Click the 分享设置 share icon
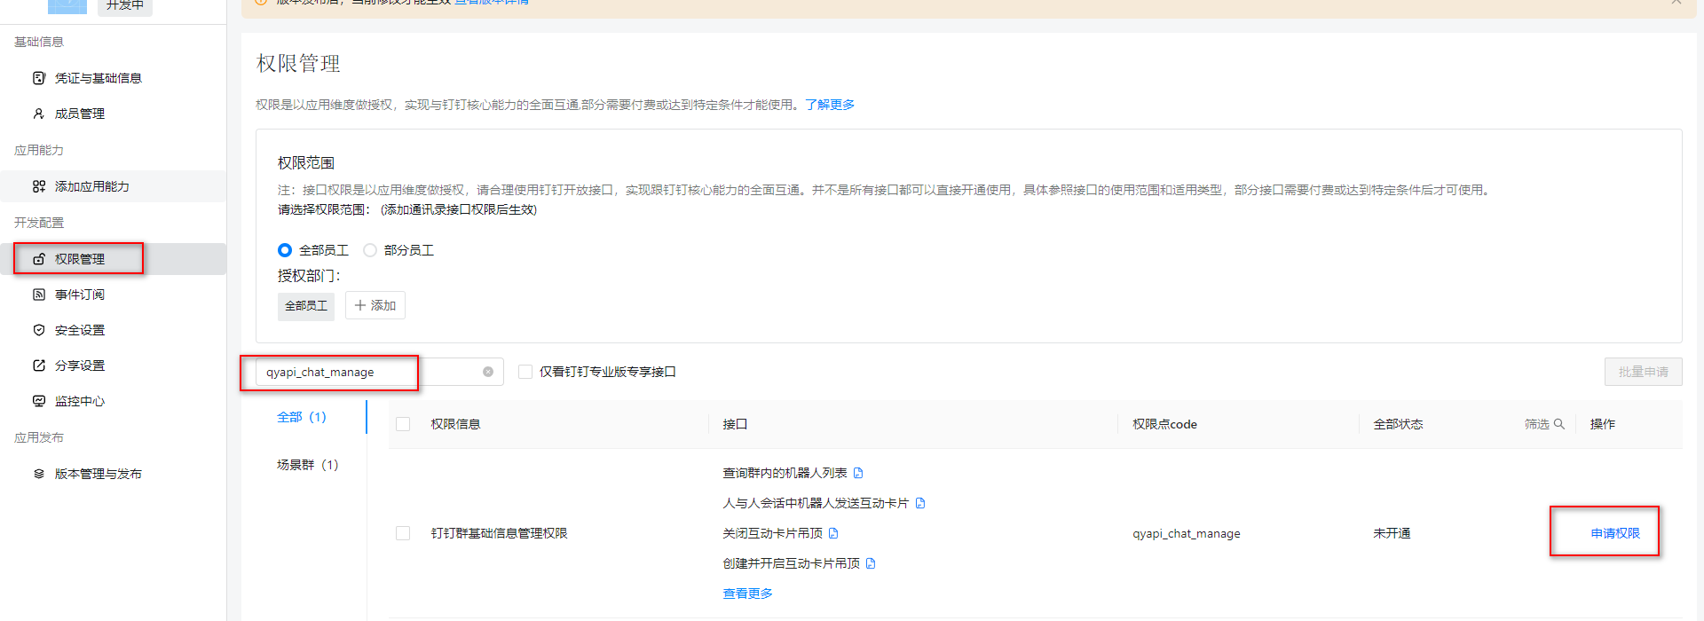 (39, 366)
